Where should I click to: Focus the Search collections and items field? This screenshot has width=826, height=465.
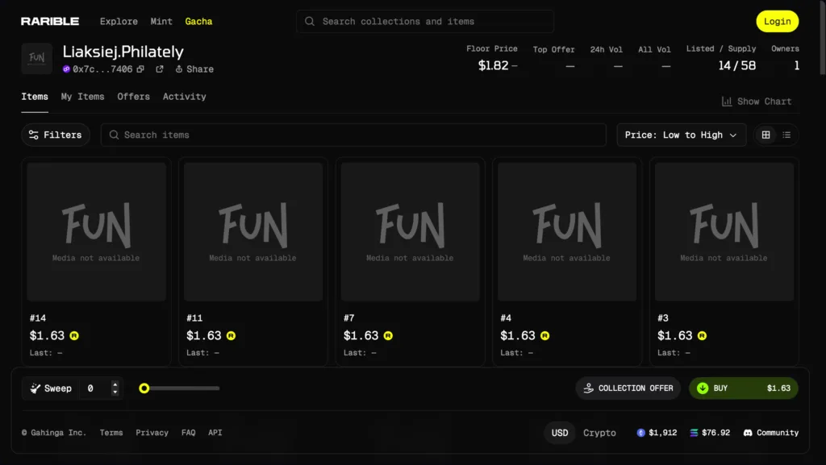coord(424,22)
